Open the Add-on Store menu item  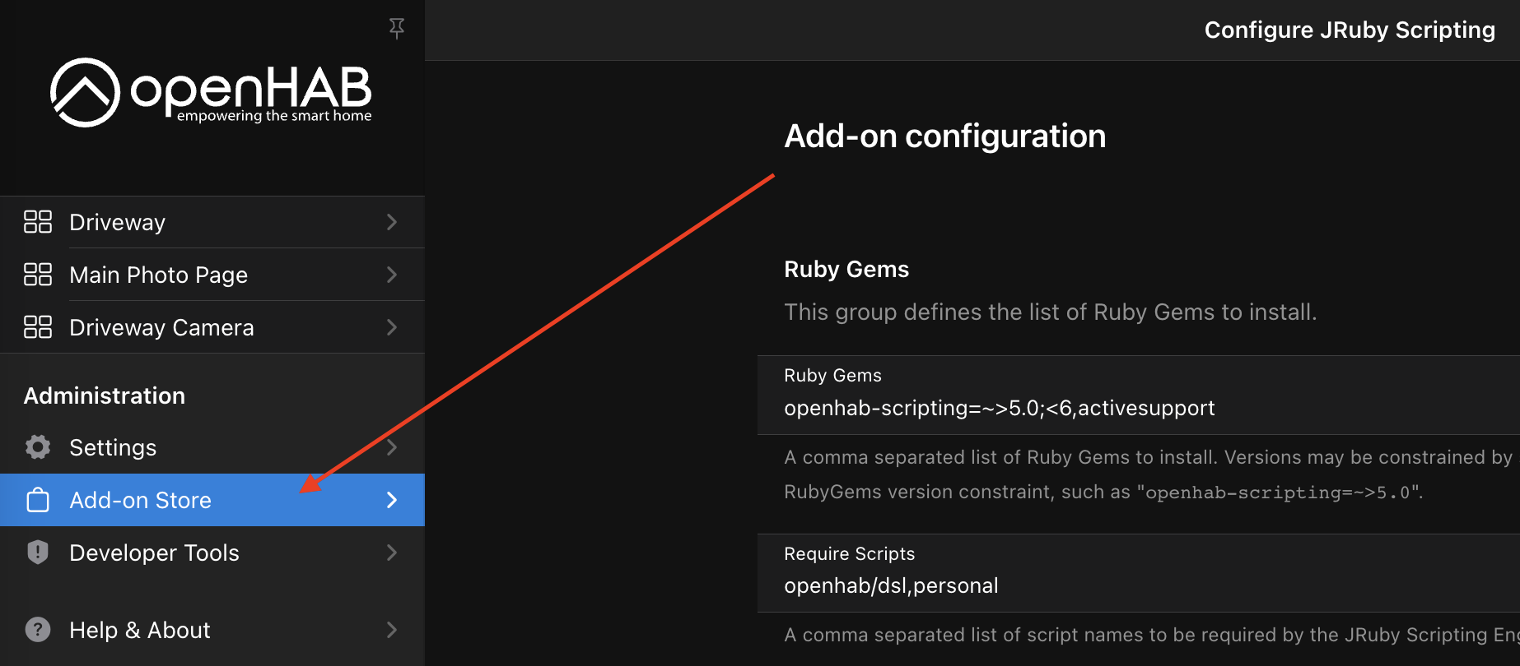pos(140,499)
